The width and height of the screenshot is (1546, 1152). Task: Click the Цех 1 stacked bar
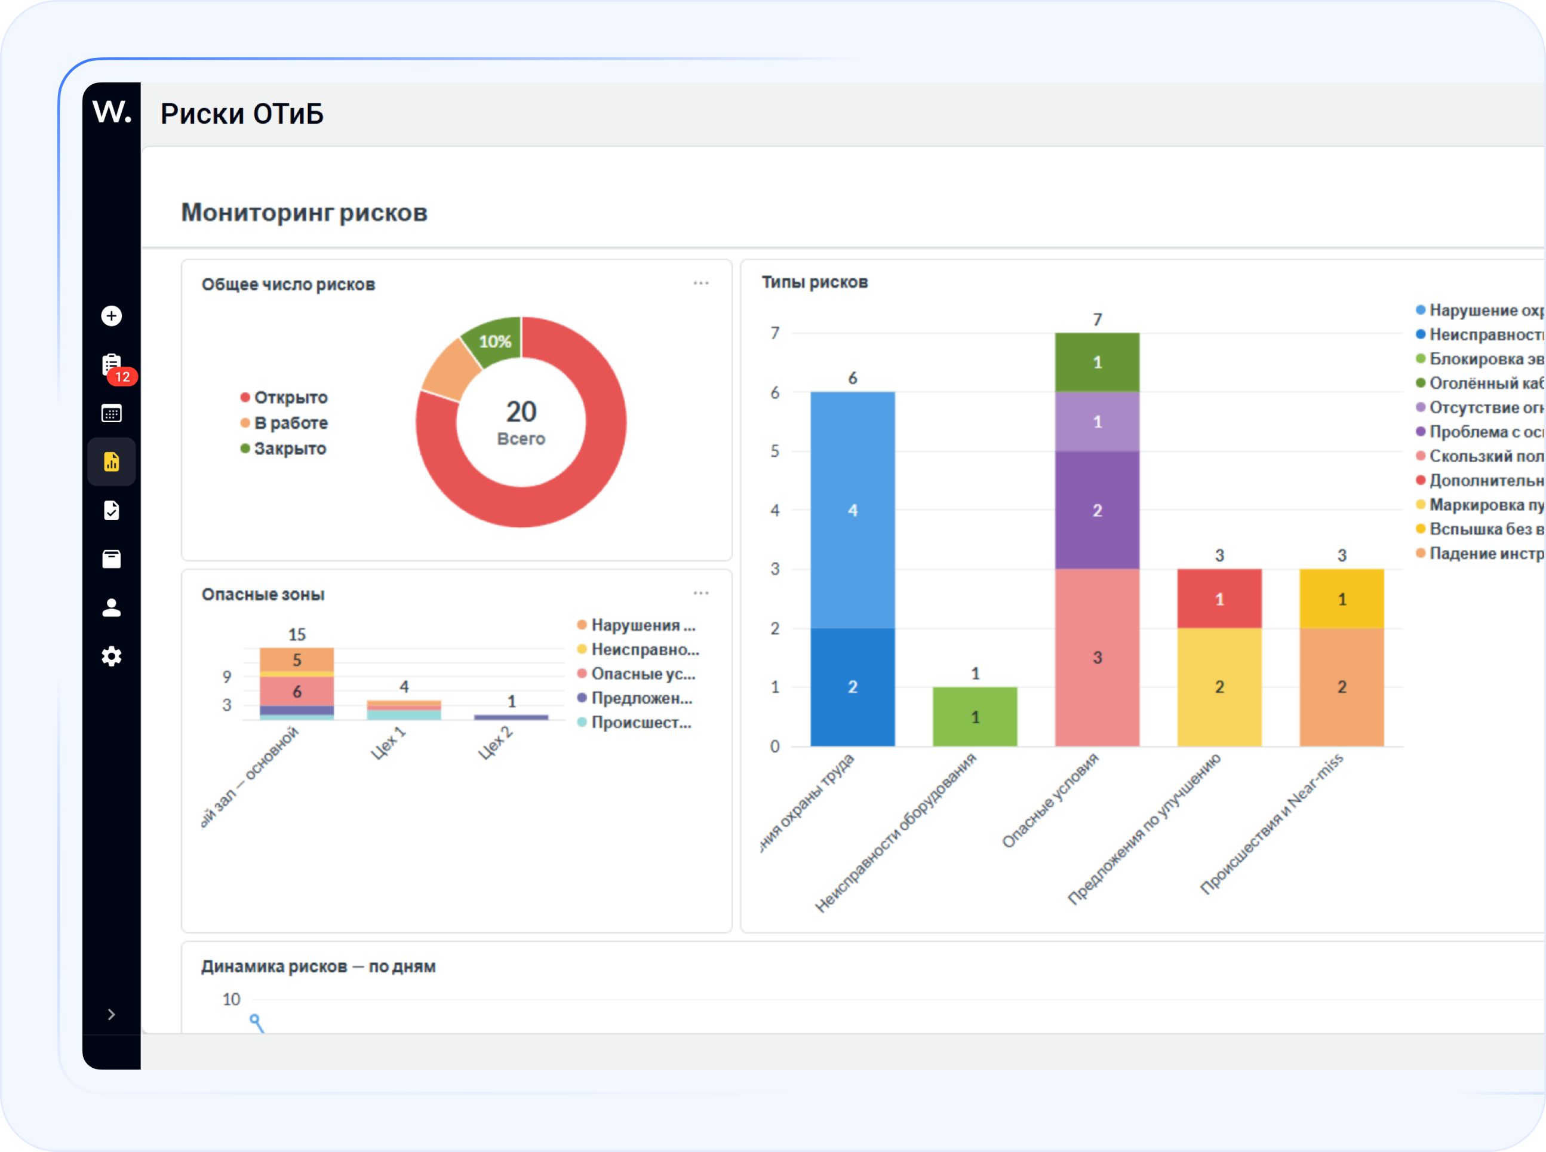point(404,710)
